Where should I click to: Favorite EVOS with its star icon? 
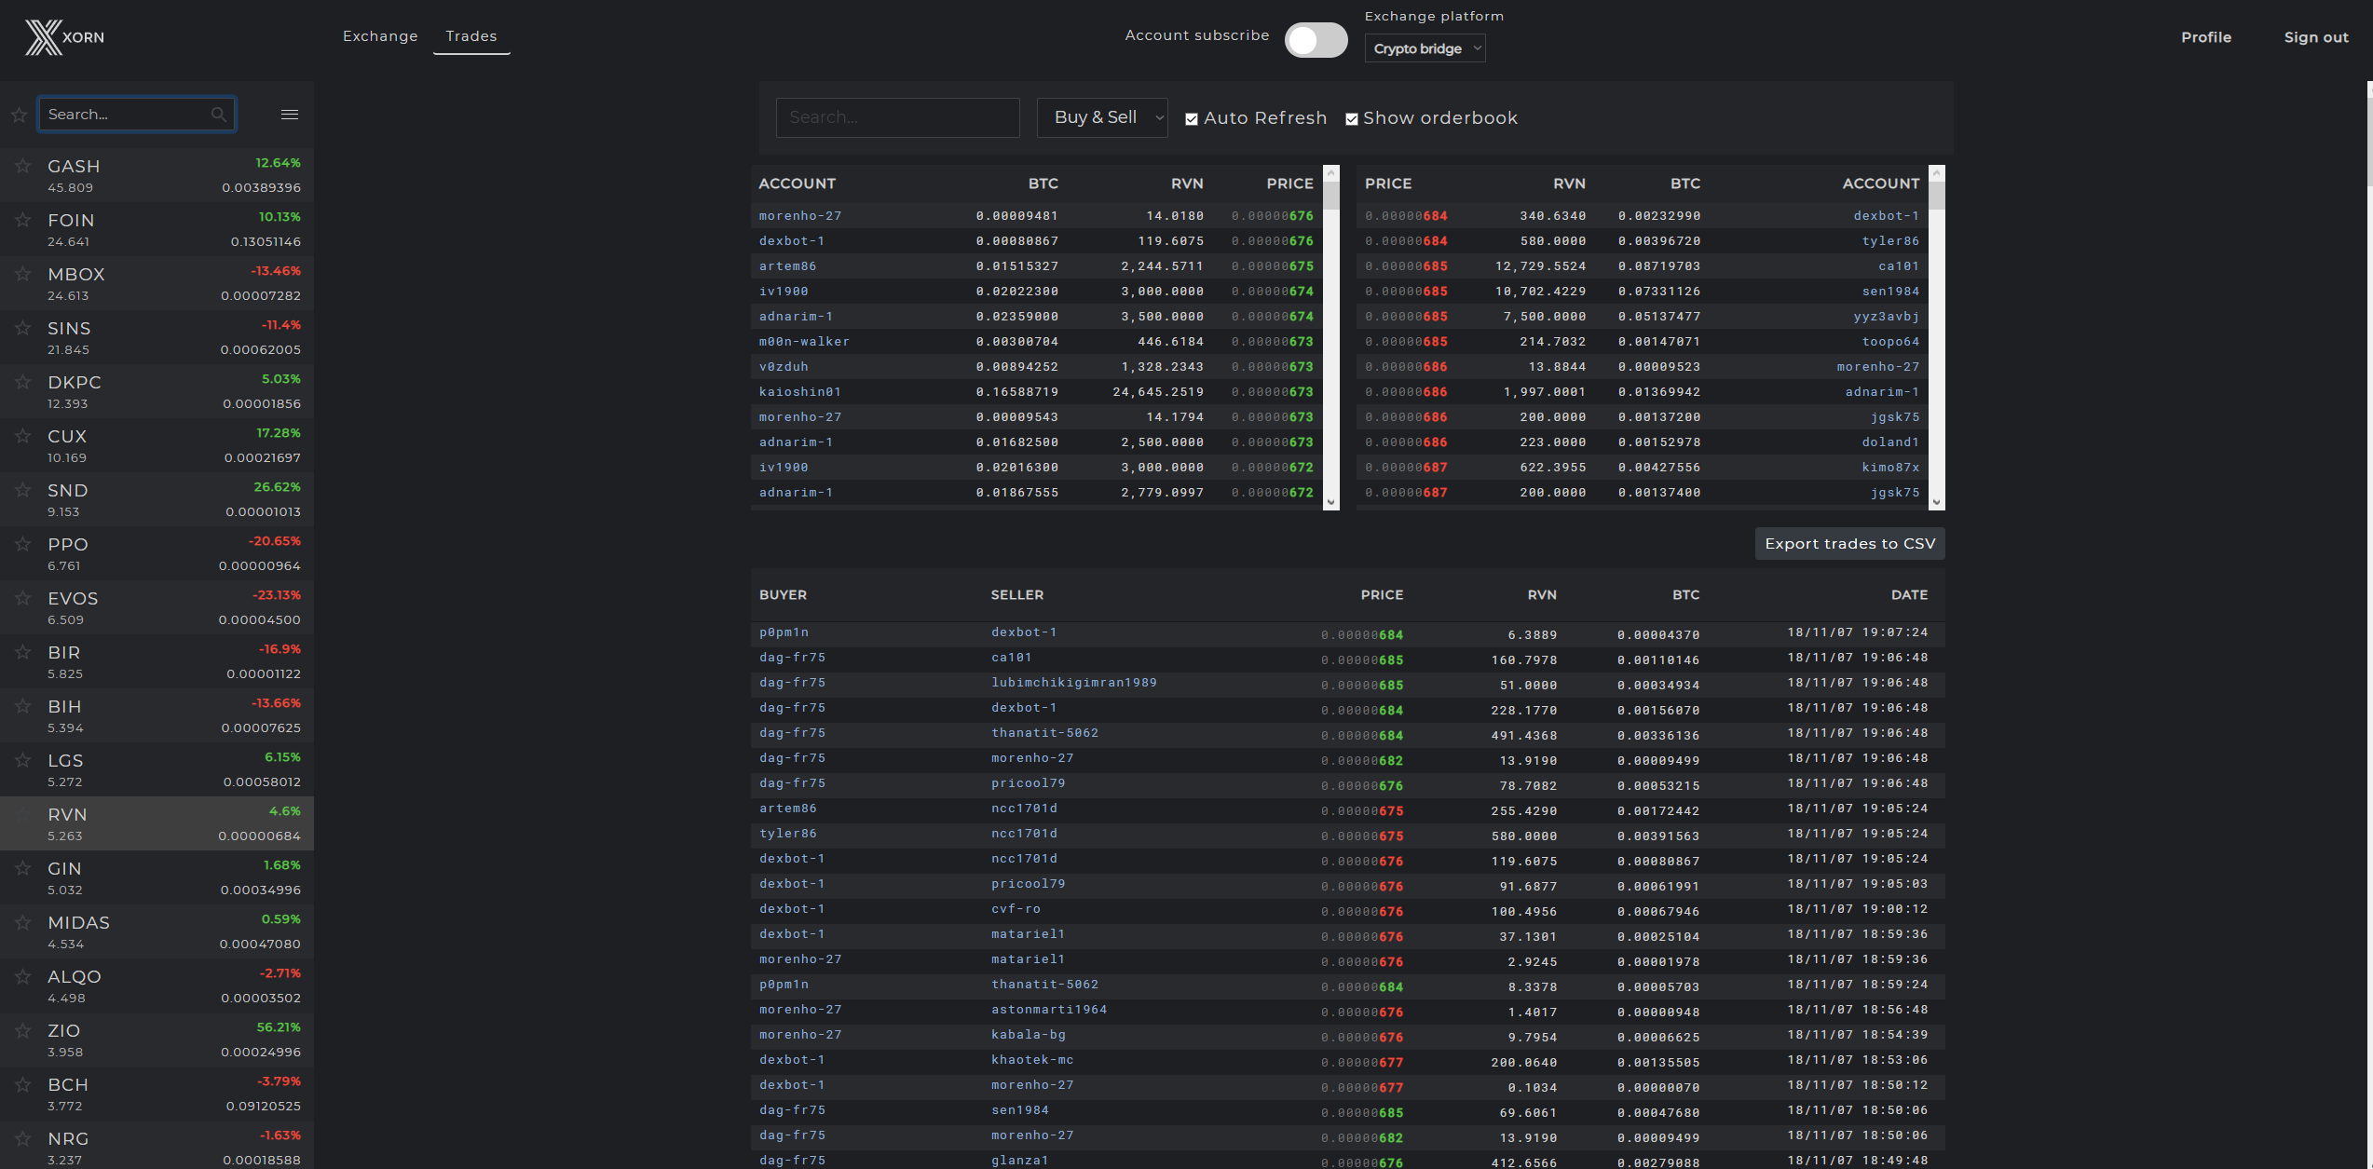click(23, 598)
